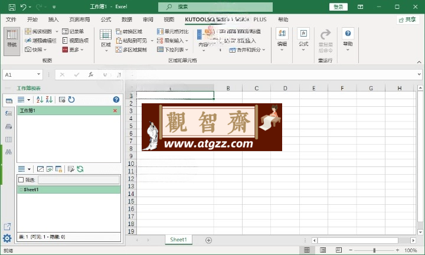Open navigation pane settings gear

7,238
